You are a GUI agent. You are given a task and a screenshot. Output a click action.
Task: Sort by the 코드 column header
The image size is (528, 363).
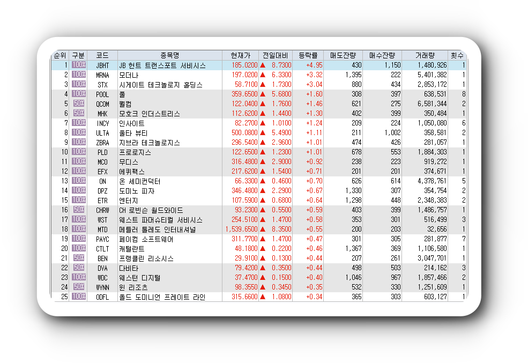pos(102,55)
